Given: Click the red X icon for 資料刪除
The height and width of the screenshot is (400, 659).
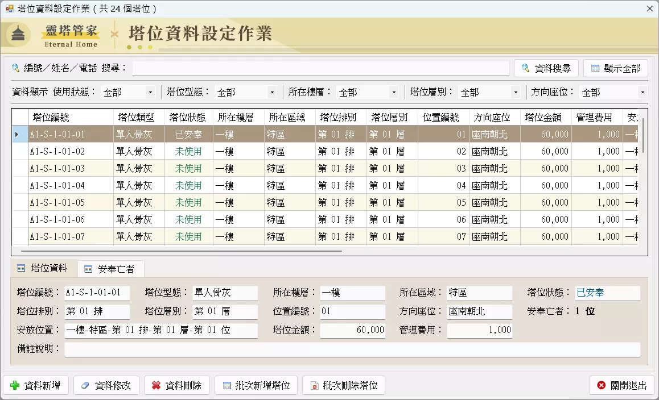Looking at the screenshot, I should click(x=156, y=385).
